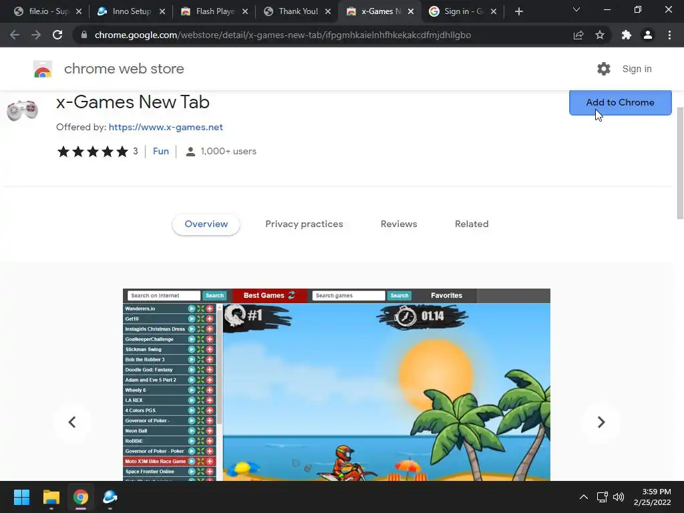This screenshot has width=684, height=513.
Task: Open File Explorer from the taskbar
Action: [x=51, y=497]
